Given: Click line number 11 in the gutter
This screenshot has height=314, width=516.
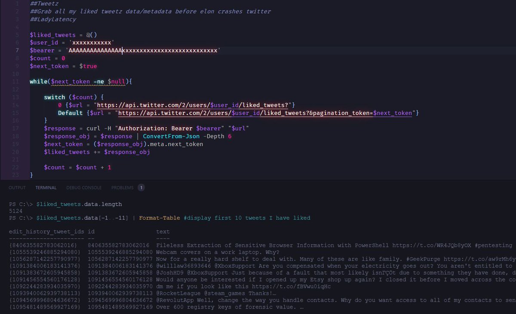Looking at the screenshot, I should 15,82.
